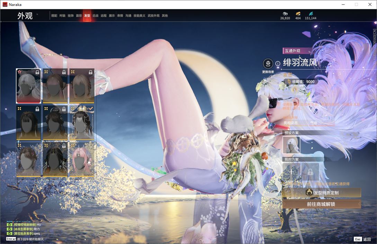Click the lock icon on the white hairstyle
The height and width of the screenshot is (244, 377).
37,72
